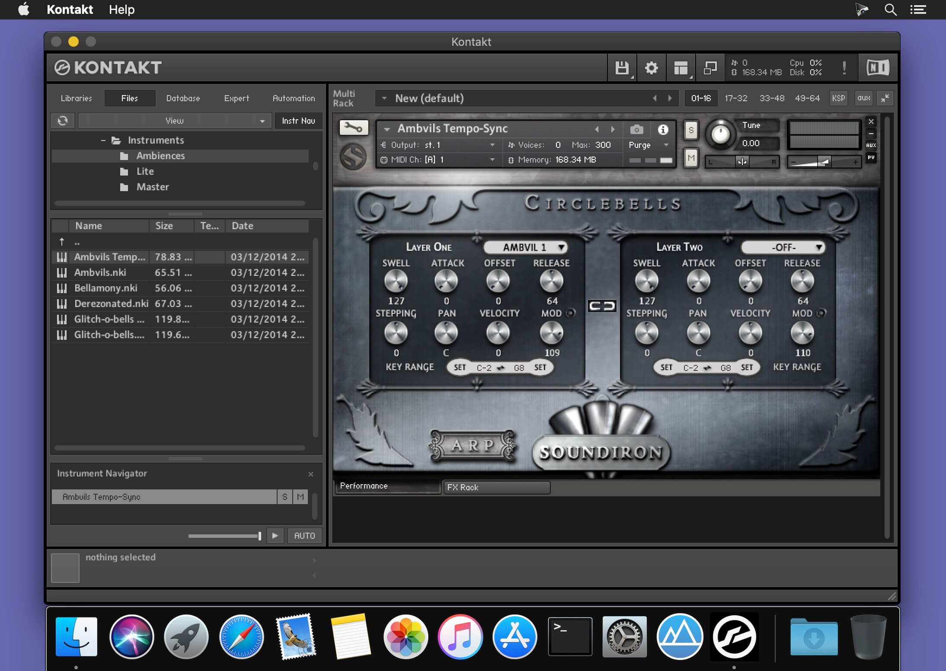This screenshot has height=671, width=946.
Task: Open instrument name dropdown arrow
Action: [x=387, y=129]
